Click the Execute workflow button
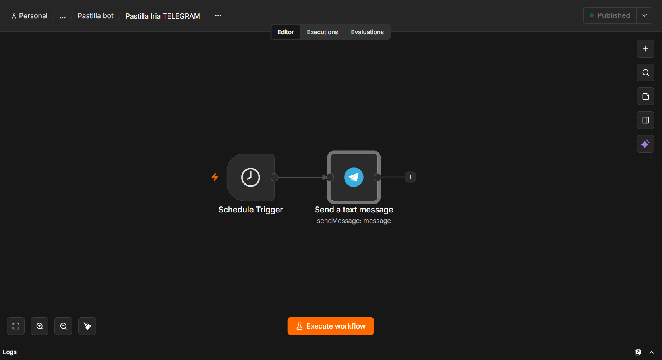The height and width of the screenshot is (360, 662). (x=331, y=326)
